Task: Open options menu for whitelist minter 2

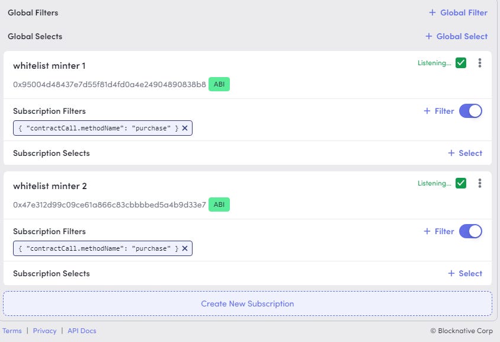Action: pos(480,183)
